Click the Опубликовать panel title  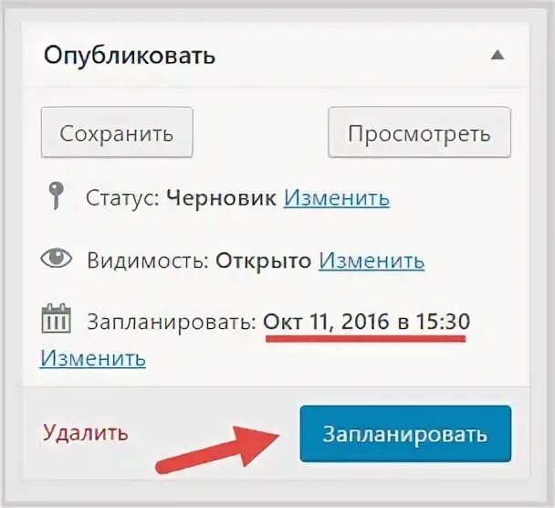click(130, 56)
